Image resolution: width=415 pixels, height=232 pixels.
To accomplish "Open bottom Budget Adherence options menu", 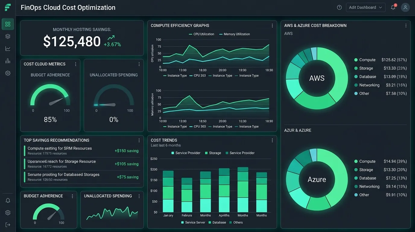I will pyautogui.click(x=72, y=196).
